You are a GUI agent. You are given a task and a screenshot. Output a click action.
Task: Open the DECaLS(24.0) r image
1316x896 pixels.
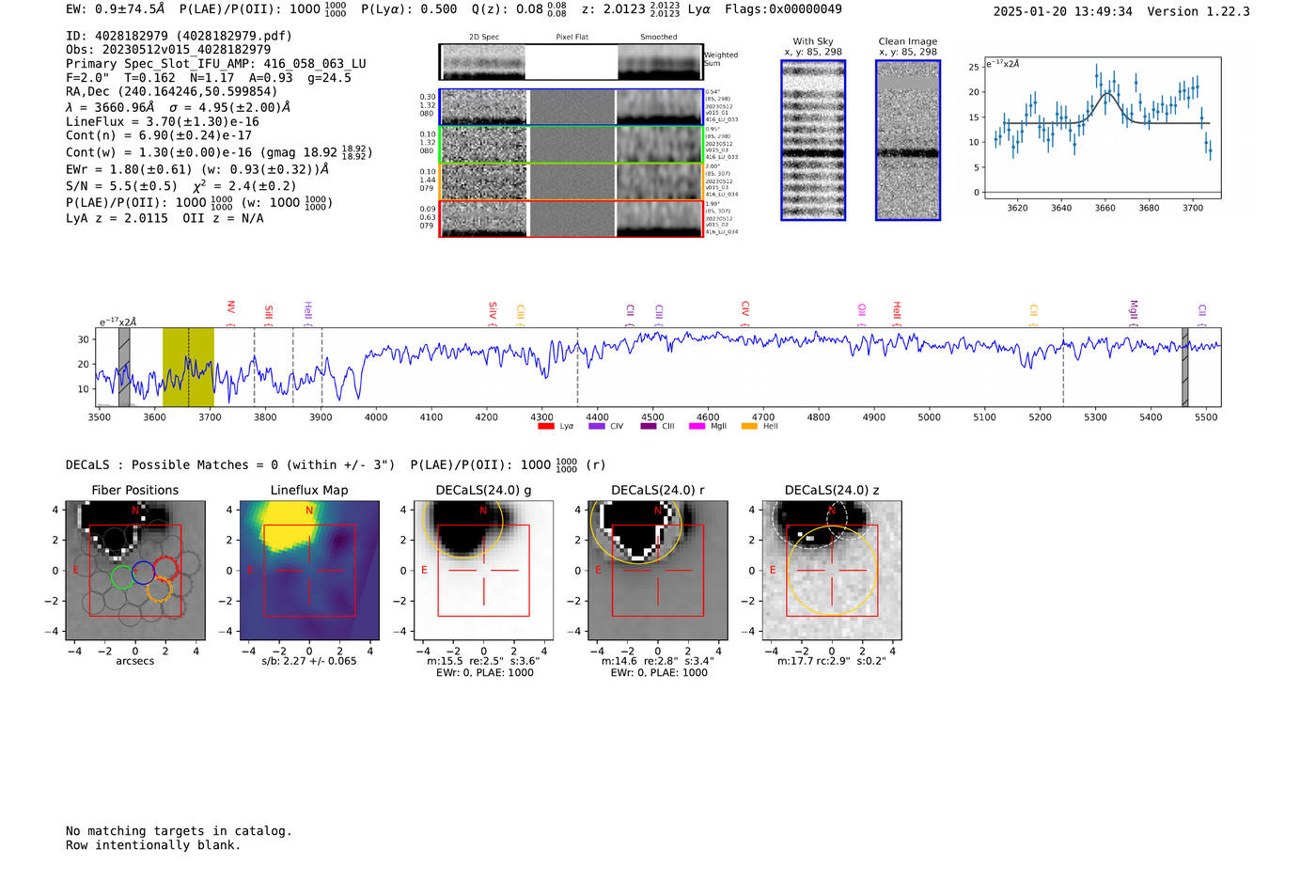(657, 570)
